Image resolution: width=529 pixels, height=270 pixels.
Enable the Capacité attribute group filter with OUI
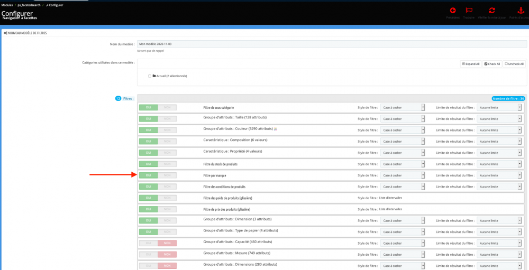coord(148,243)
